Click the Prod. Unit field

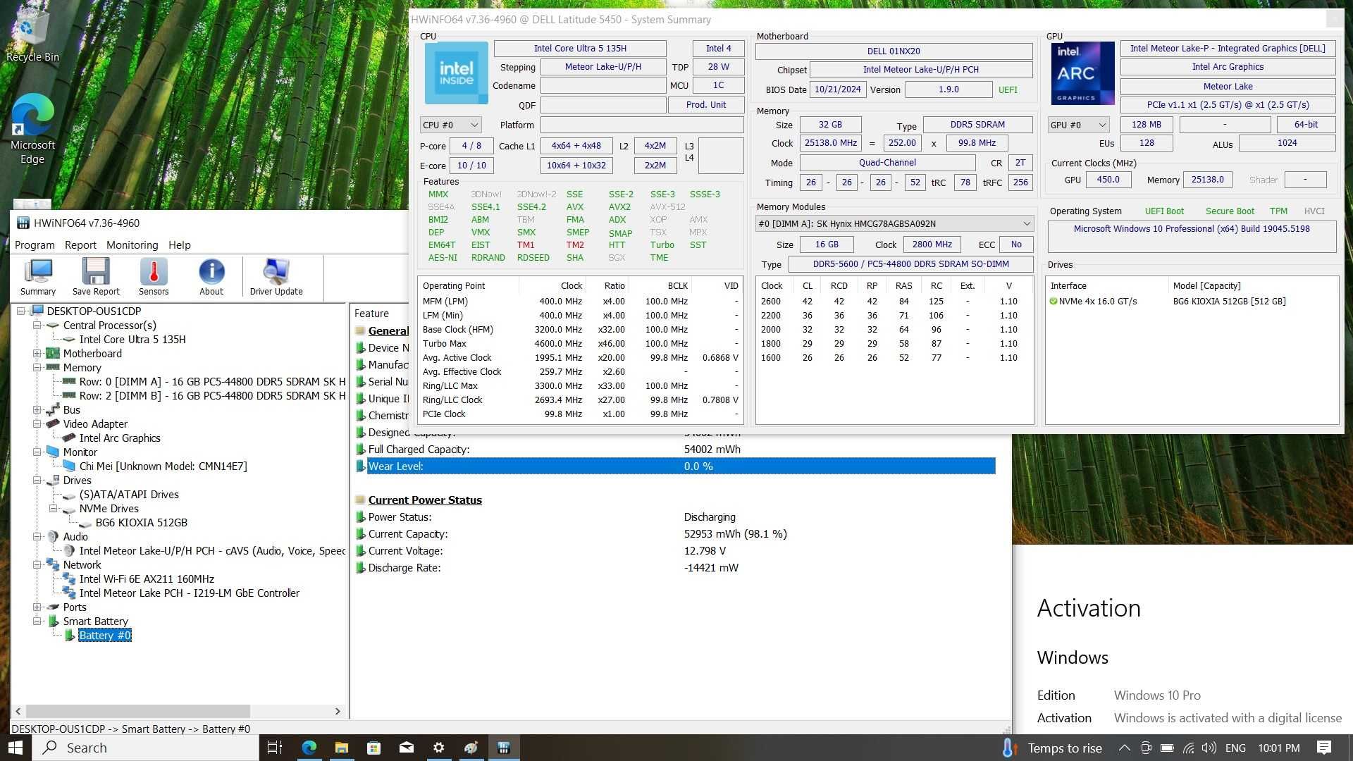tap(706, 104)
